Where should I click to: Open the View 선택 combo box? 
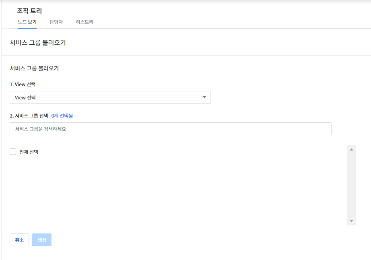[x=110, y=97]
